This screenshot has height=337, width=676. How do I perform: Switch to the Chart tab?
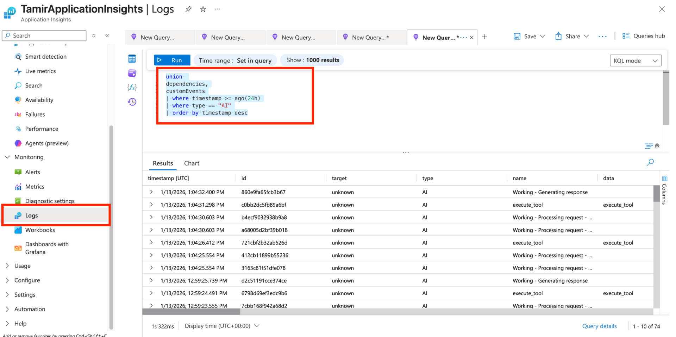192,163
